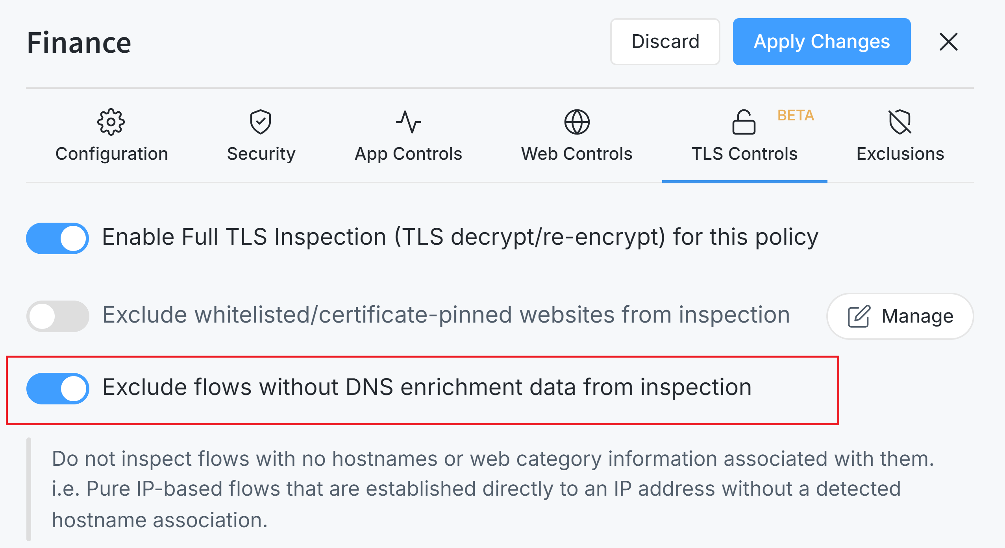Select the Security tab label
The height and width of the screenshot is (548, 1005).
pyautogui.click(x=261, y=154)
